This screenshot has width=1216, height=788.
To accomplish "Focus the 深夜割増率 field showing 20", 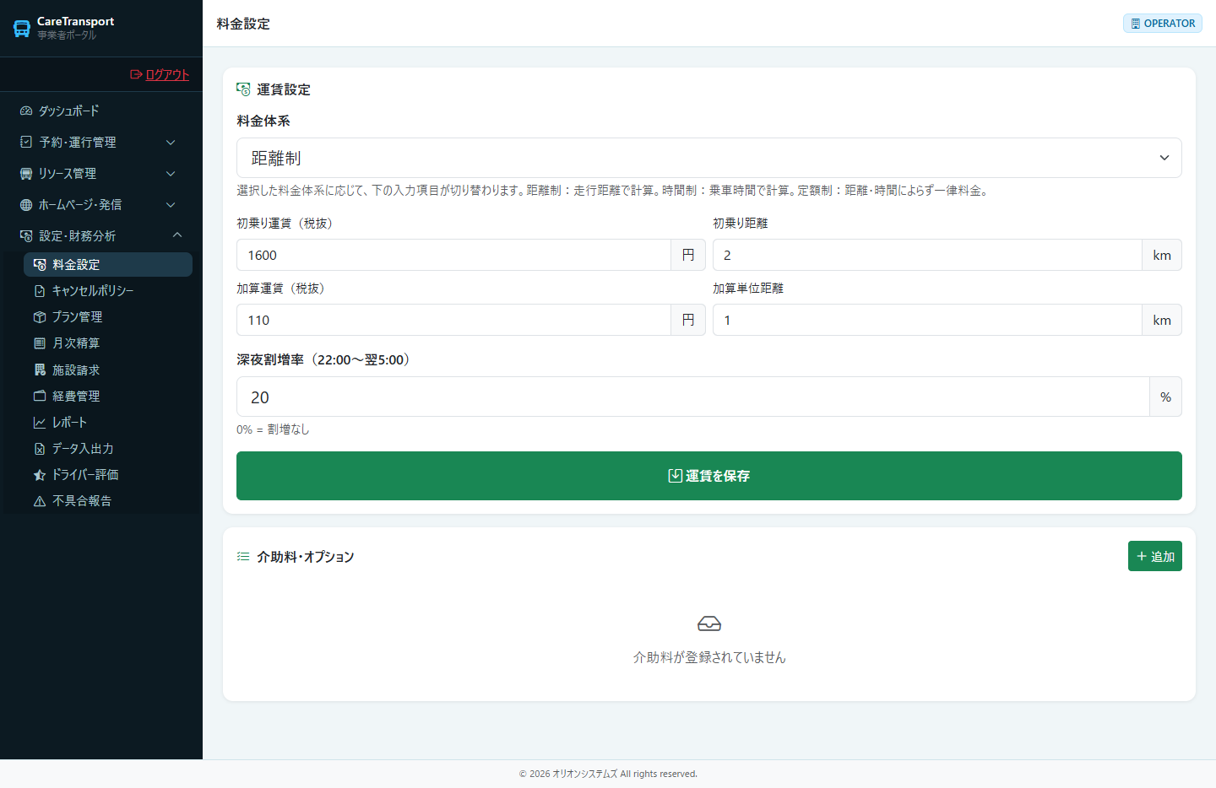I will point(693,397).
